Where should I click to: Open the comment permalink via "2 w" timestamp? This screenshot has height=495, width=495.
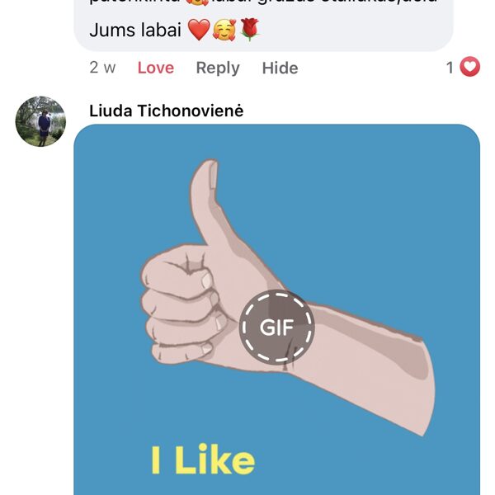[102, 68]
